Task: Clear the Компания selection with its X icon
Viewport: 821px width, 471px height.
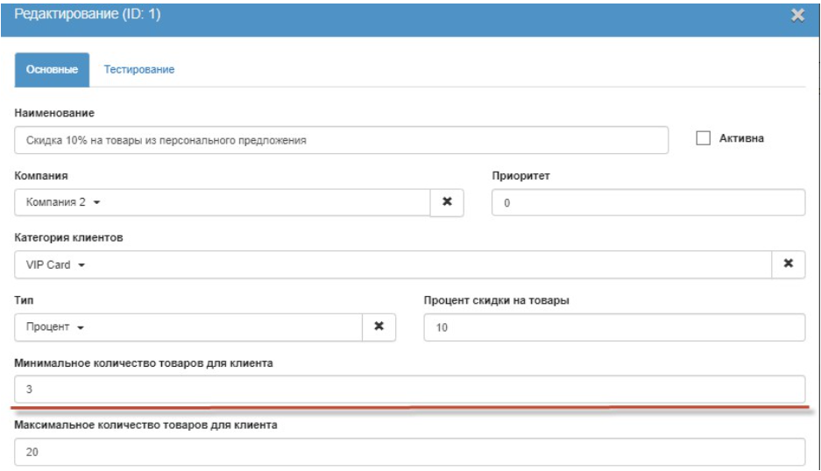Action: click(x=446, y=201)
